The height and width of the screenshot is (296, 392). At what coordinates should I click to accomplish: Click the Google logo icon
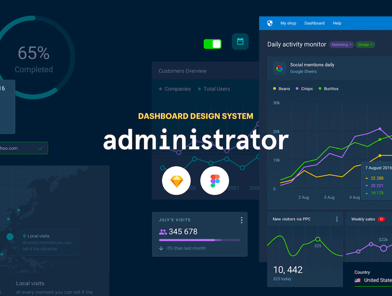pyautogui.click(x=279, y=68)
